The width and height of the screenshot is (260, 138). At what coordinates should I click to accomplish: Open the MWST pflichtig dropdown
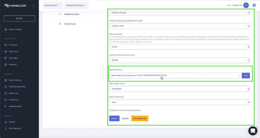(x=179, y=102)
